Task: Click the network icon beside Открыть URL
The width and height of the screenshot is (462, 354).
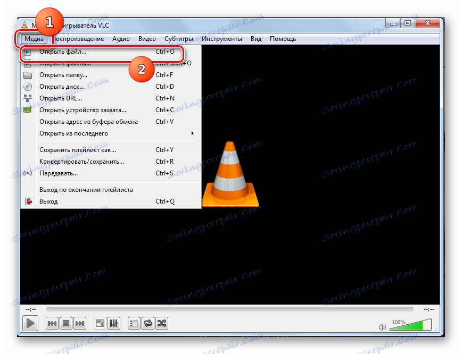Action: (x=28, y=98)
